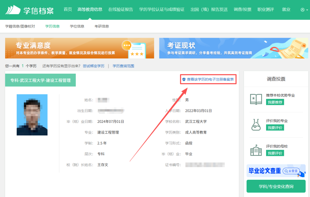Viewport: 310px width, 197px height.
Task: Click 尝试绑定学历 link
Action: [x=94, y=66]
